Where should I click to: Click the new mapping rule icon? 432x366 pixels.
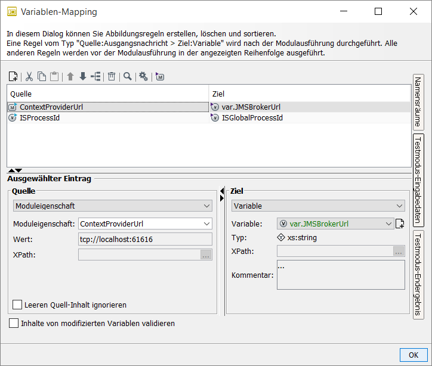(13, 76)
